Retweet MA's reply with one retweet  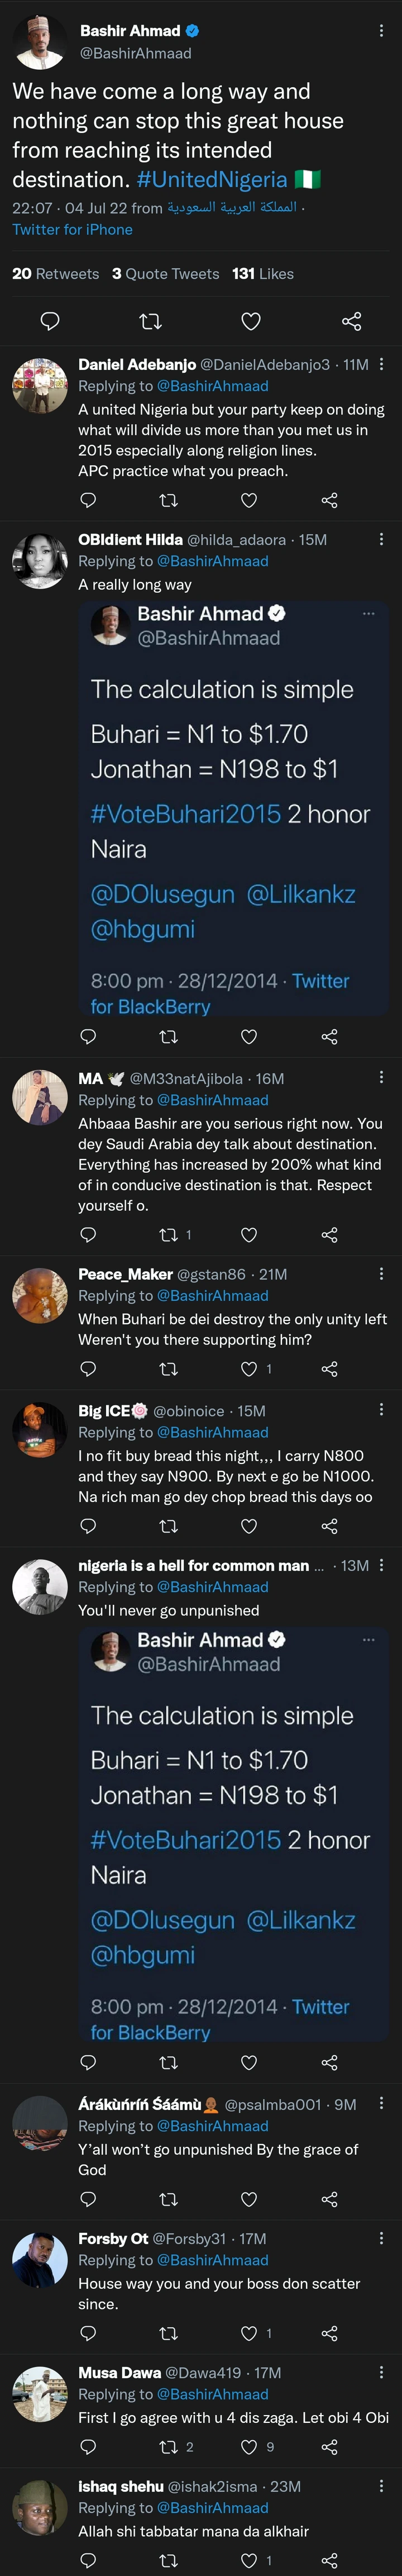[x=169, y=1234]
